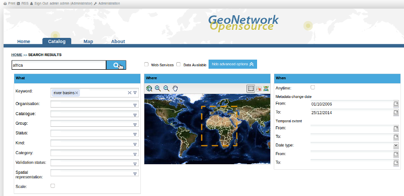Switch to the Map tab

88,41
